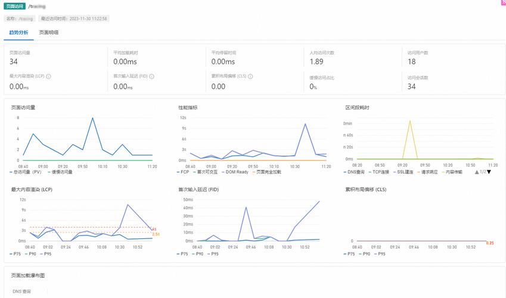The width and height of the screenshot is (506, 298).
Task: Select the 趋势分析 tab
Action: [18, 32]
